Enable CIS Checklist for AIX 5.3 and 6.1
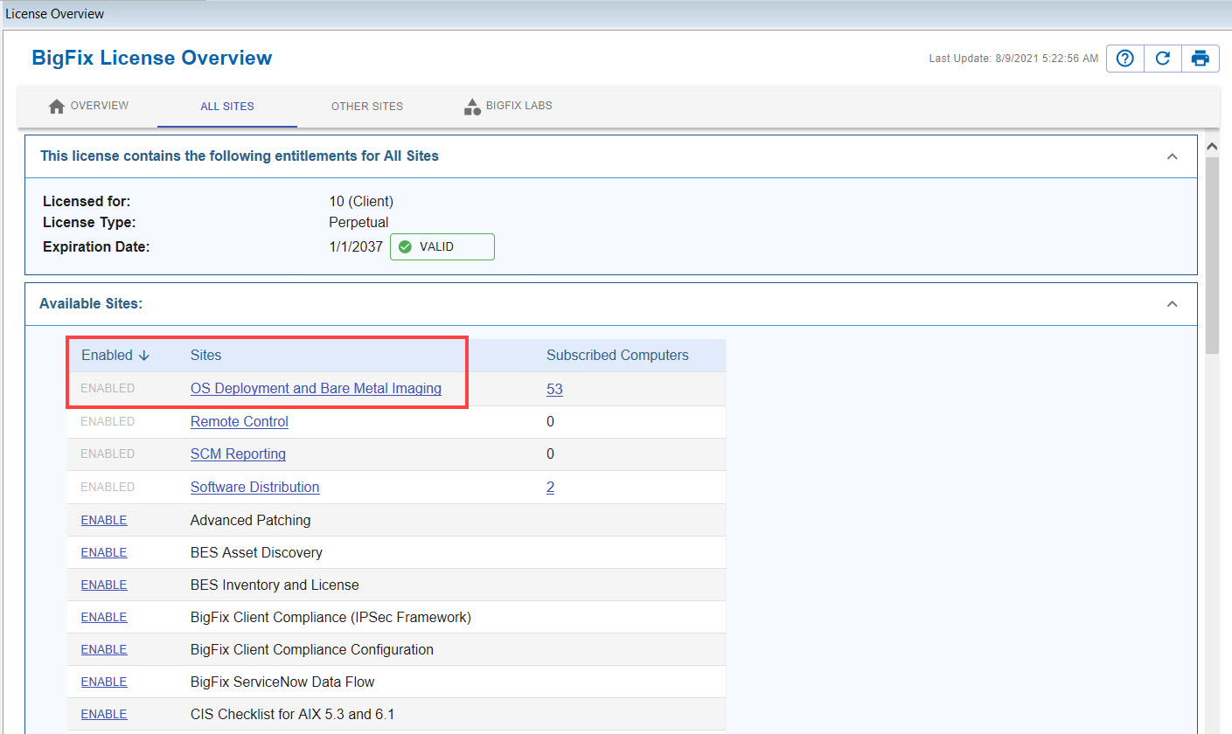This screenshot has width=1232, height=734. 104,714
